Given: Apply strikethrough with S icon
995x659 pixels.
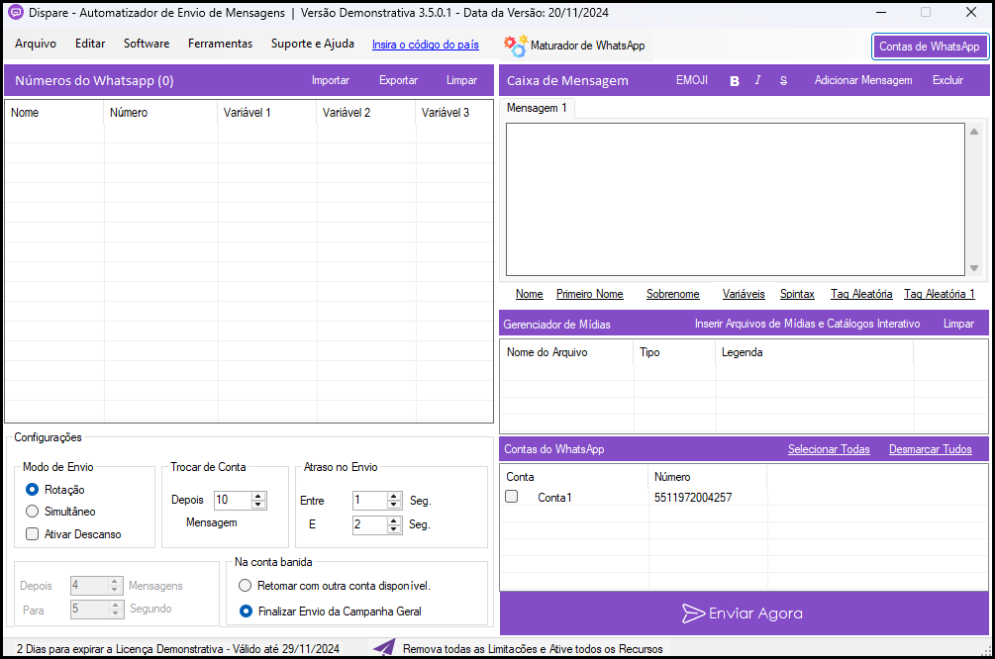Looking at the screenshot, I should pyautogui.click(x=783, y=81).
